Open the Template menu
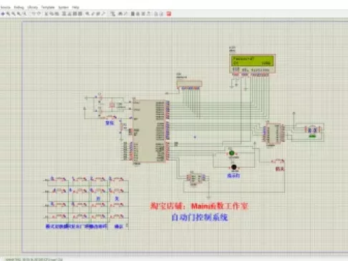Viewport: 348px width, 261px height. click(48, 7)
